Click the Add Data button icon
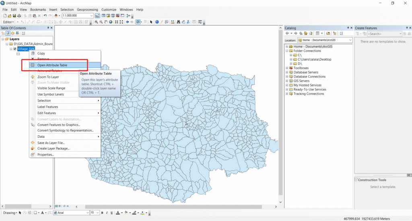This screenshot has height=221, width=412. (56, 16)
